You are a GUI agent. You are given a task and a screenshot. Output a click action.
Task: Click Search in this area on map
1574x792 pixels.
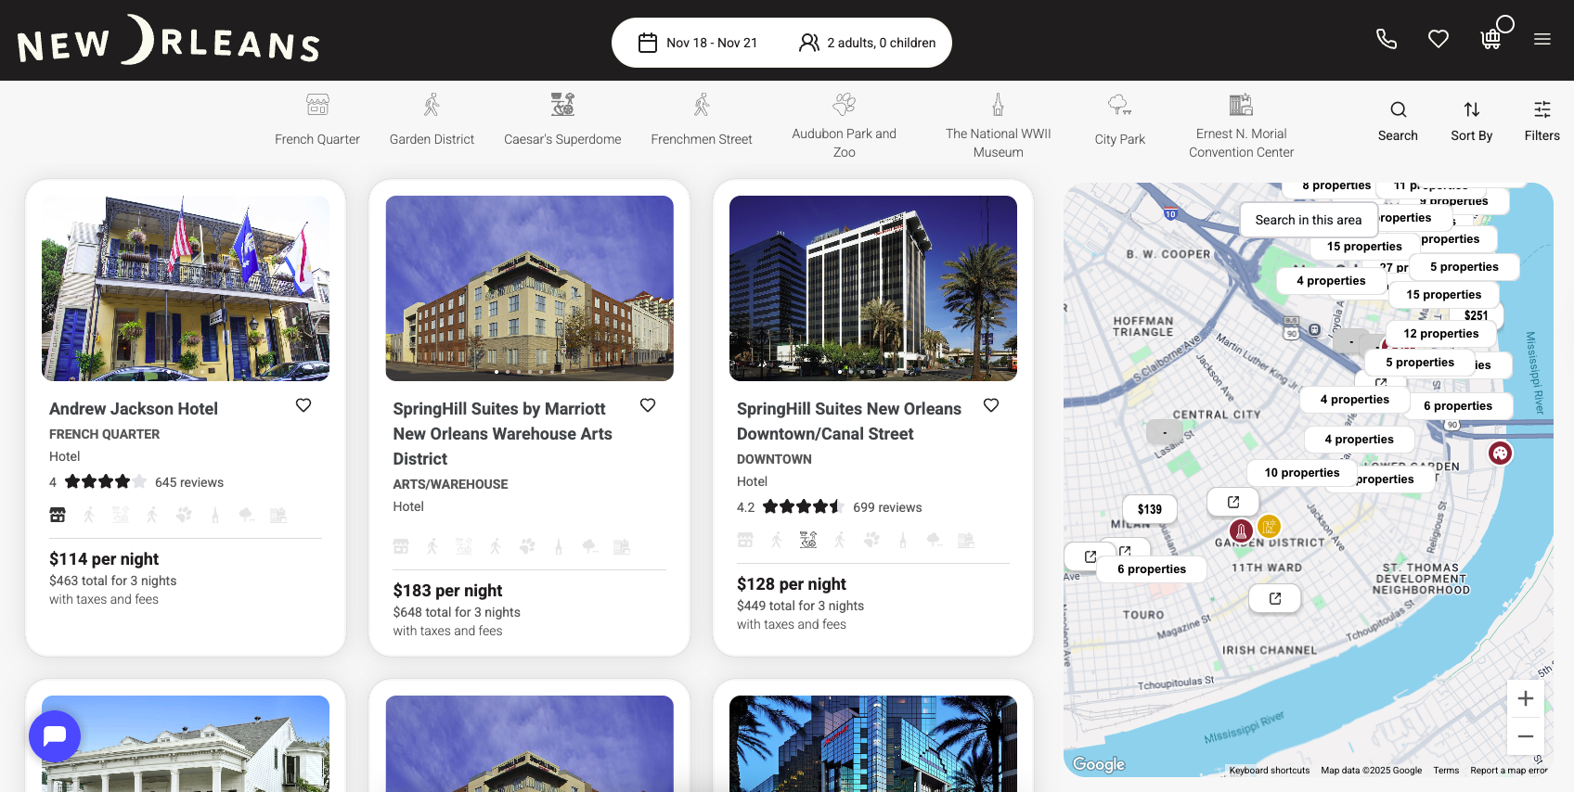pos(1309,220)
